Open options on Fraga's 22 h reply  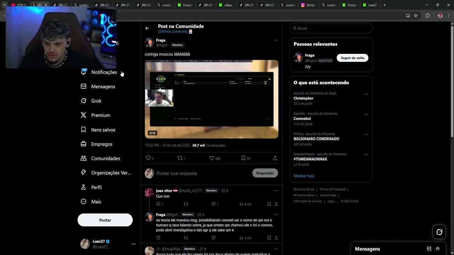[276, 214]
